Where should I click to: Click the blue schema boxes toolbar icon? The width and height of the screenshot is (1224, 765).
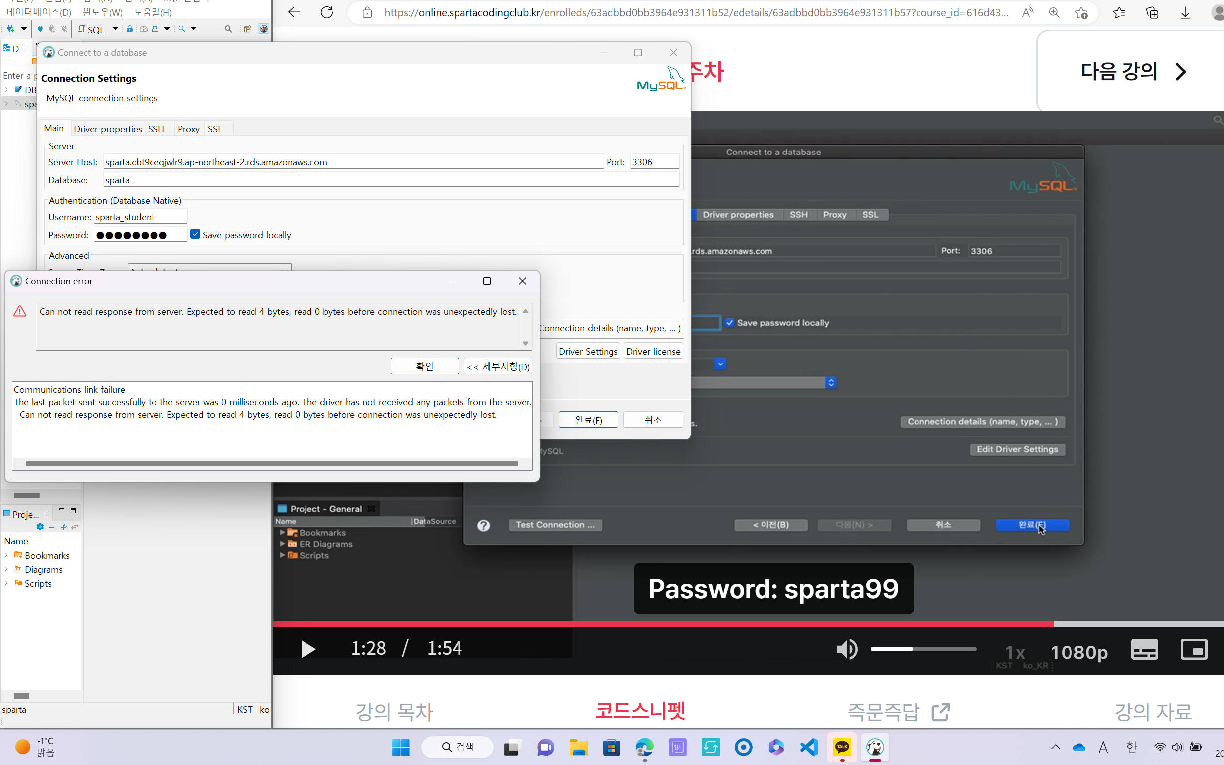point(155,29)
